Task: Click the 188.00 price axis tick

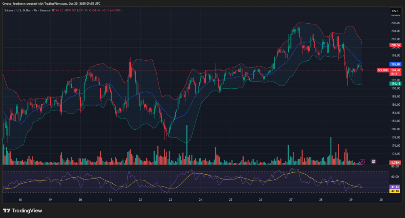Action: (x=396, y=97)
